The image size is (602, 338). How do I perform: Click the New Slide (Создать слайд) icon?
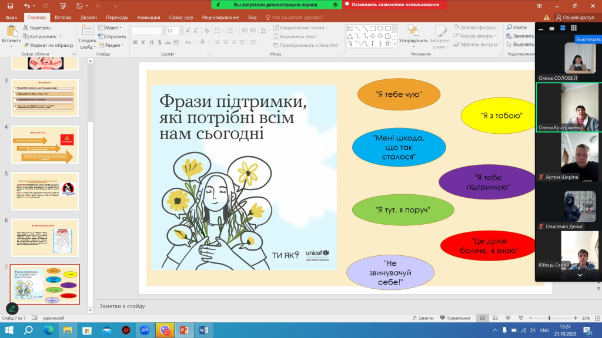88,31
